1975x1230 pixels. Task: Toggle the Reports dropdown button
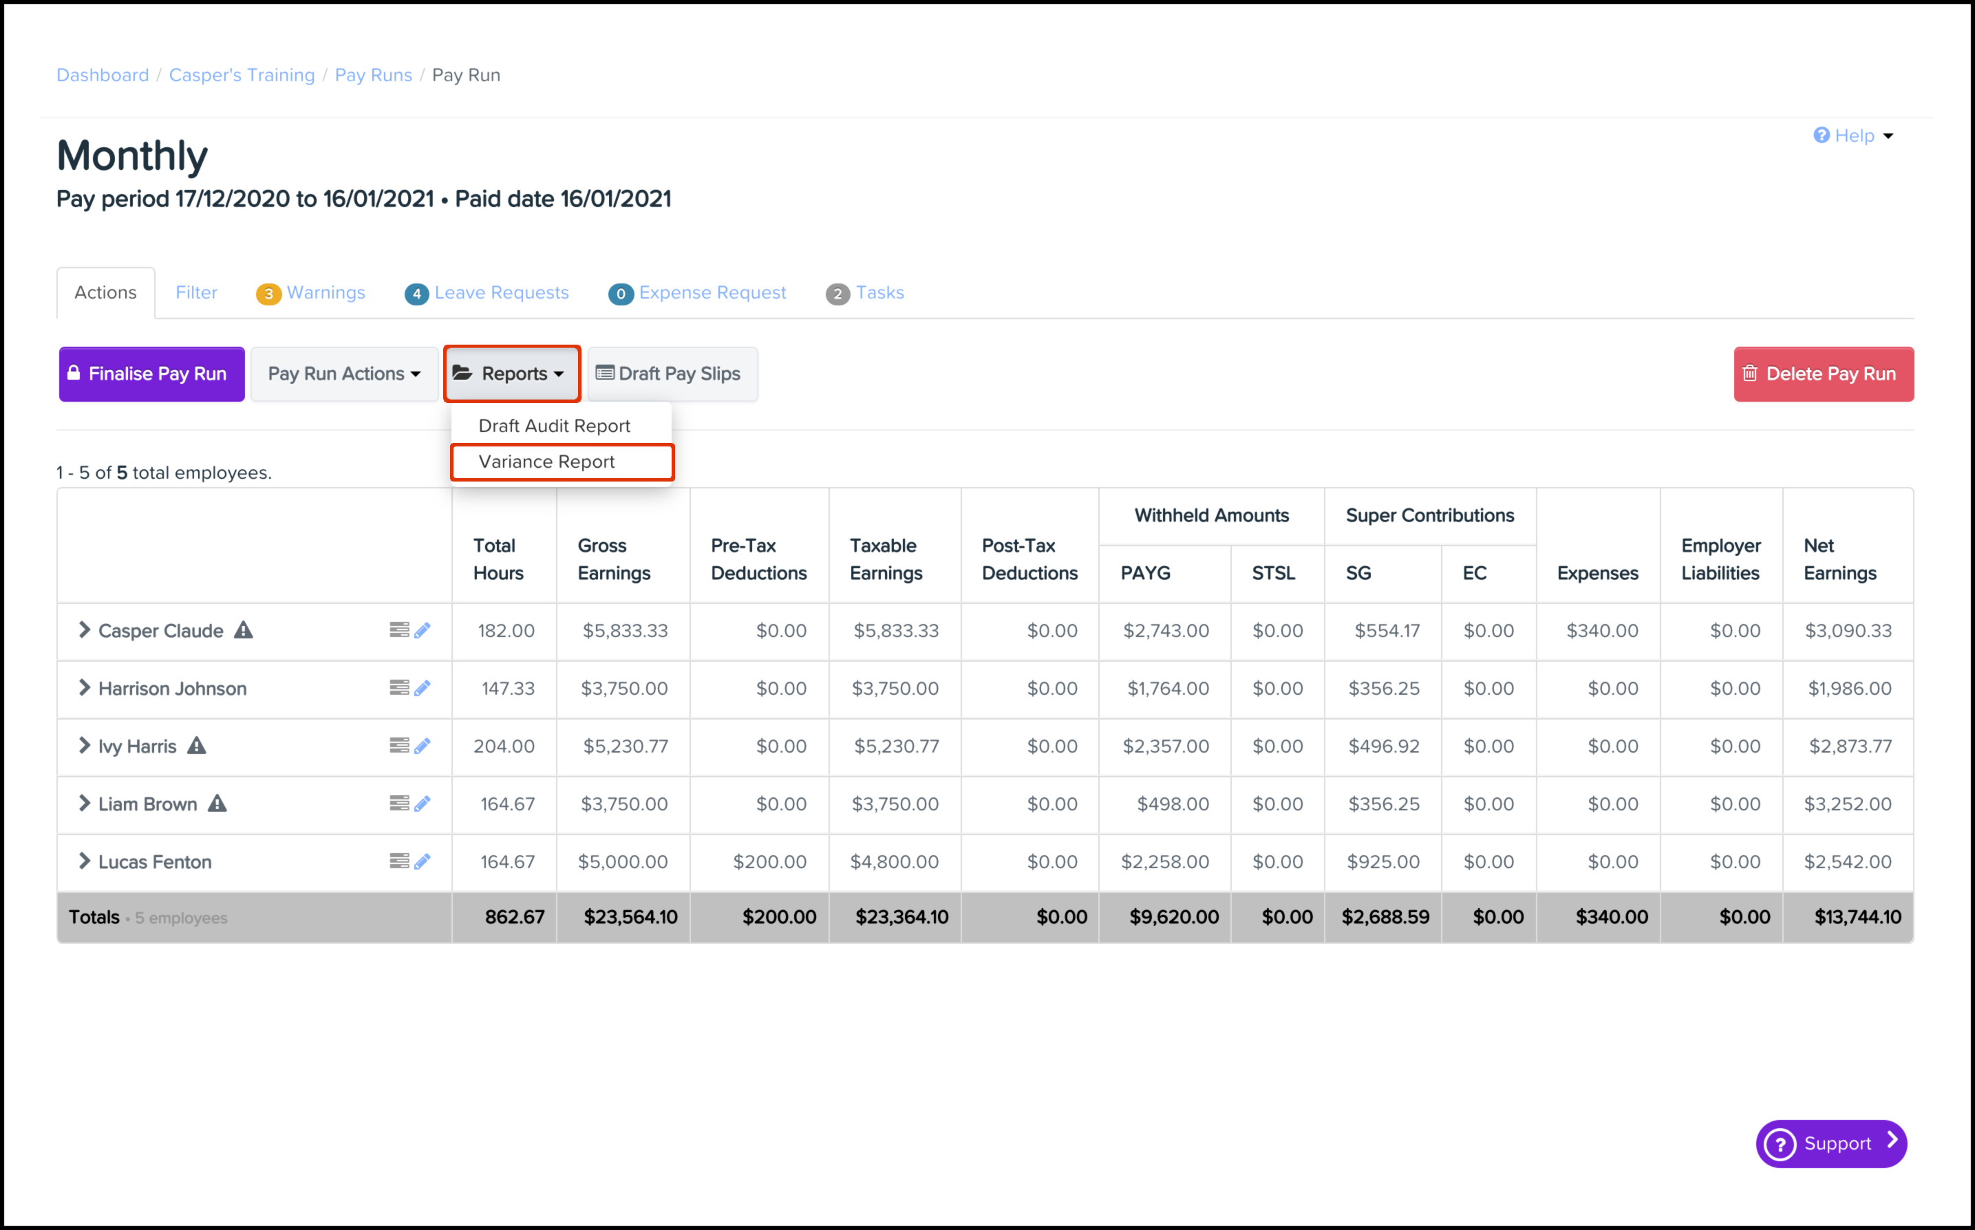[512, 374]
